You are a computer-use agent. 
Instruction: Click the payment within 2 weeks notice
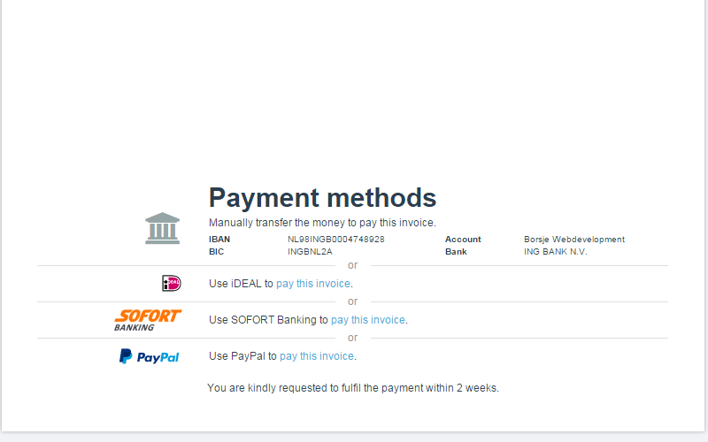(x=353, y=388)
